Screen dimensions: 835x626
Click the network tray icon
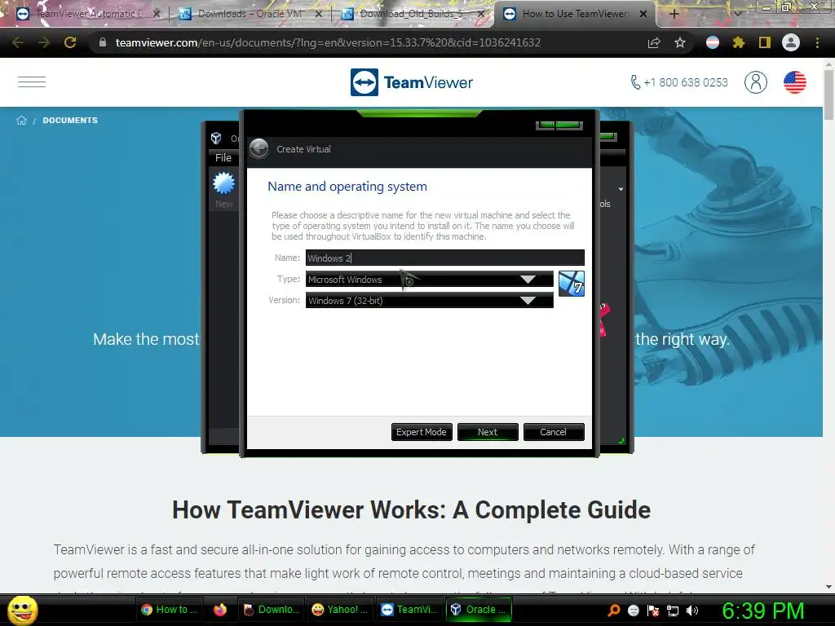click(x=673, y=611)
